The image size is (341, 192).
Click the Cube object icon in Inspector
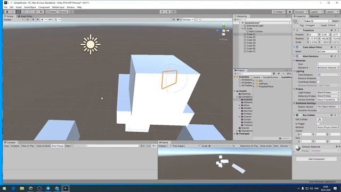click(295, 21)
